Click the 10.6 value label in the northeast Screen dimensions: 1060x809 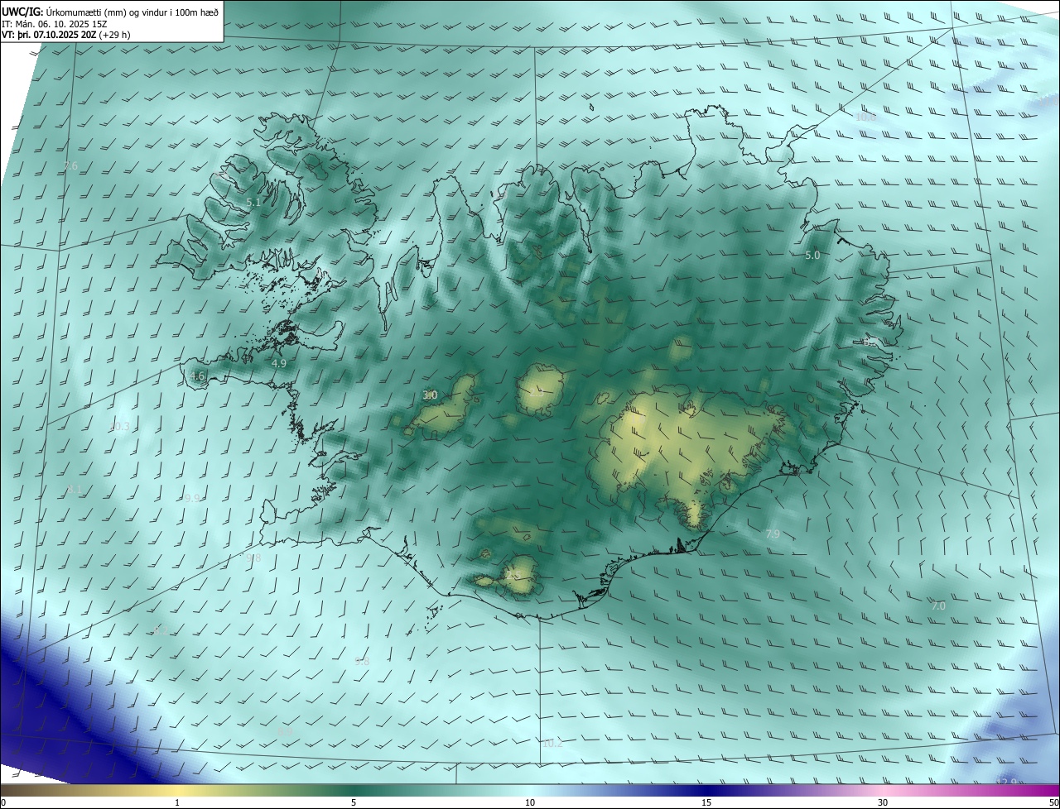tap(865, 117)
